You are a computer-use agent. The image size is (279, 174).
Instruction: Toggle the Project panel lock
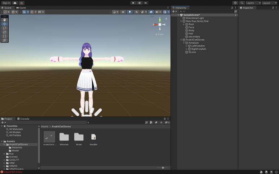coord(165,119)
